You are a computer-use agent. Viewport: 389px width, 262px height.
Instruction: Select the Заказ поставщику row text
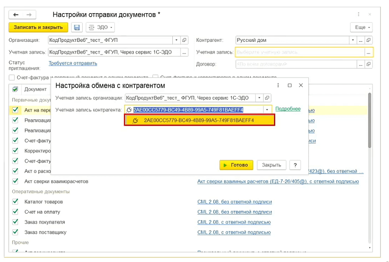pyautogui.click(x=45, y=232)
